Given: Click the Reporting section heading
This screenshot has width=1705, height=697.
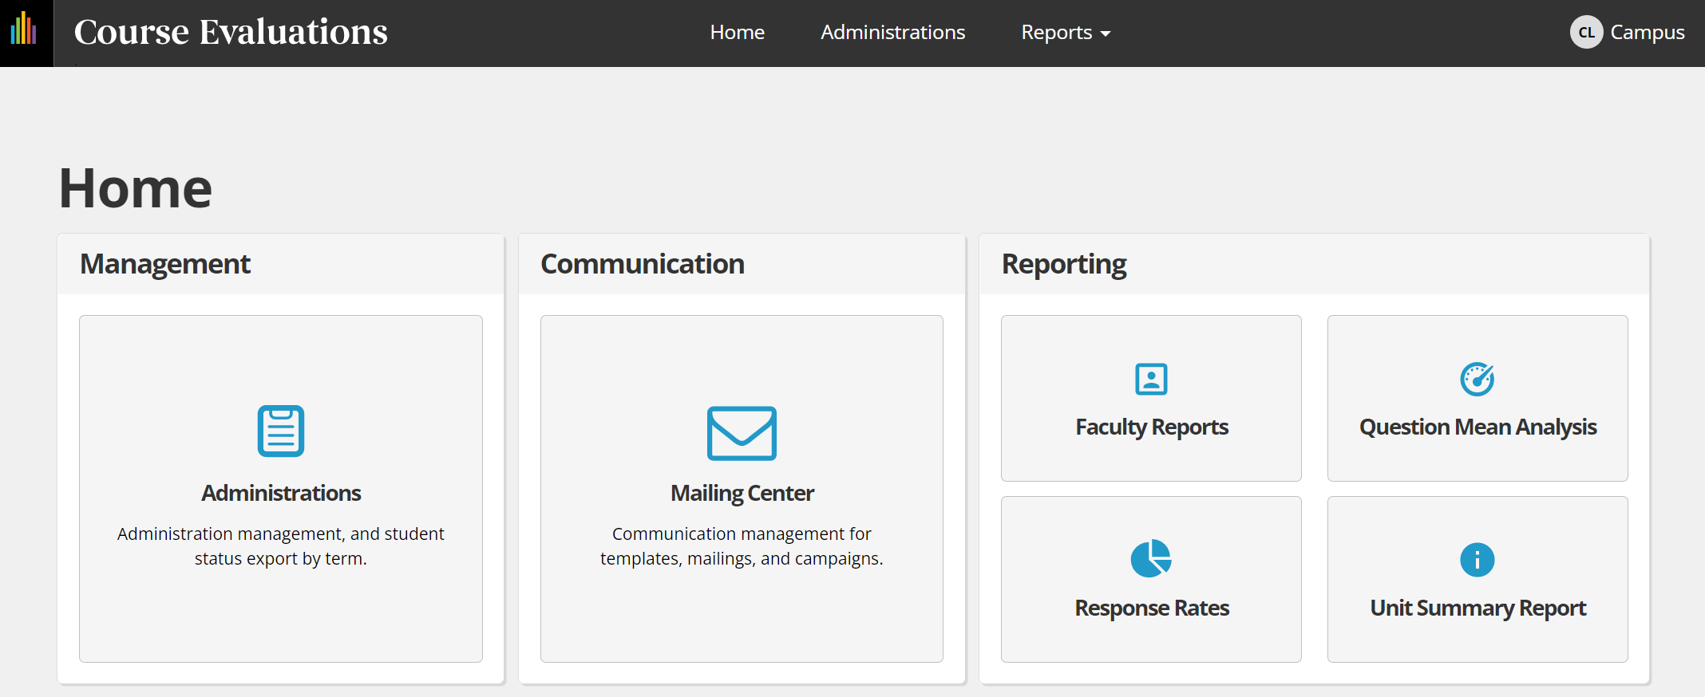Looking at the screenshot, I should click(1064, 265).
